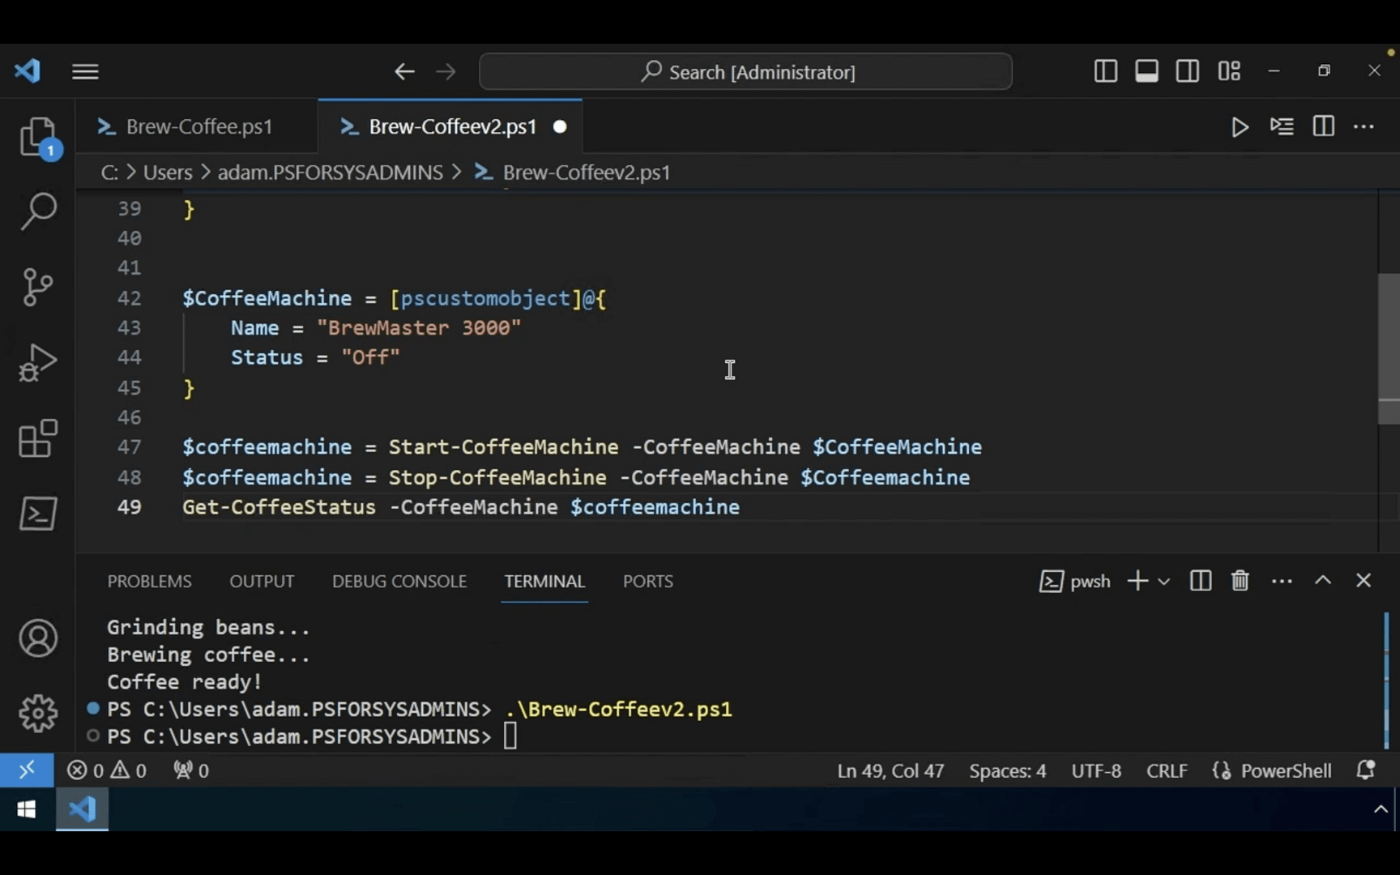
Task: Run selection using the editor toolbar icon
Action: [1282, 126]
